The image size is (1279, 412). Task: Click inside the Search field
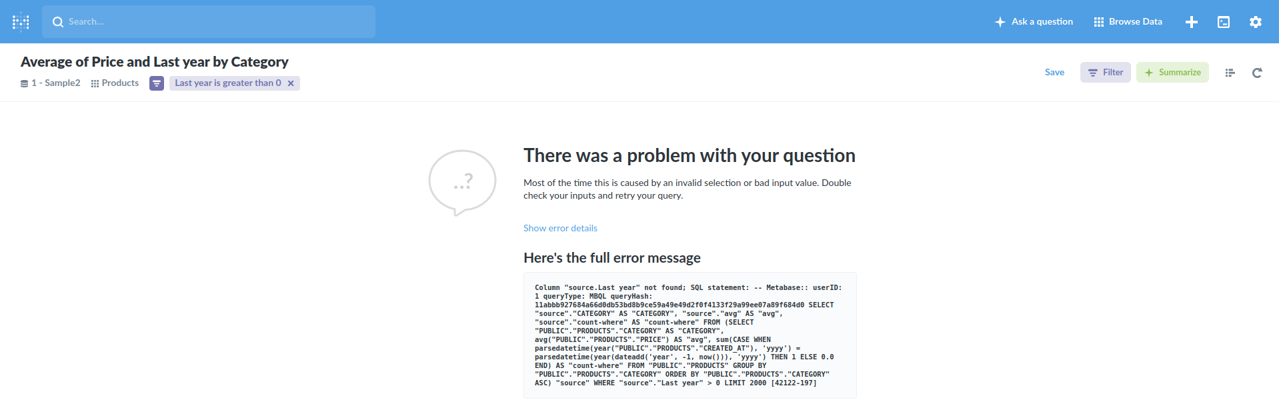click(200, 21)
